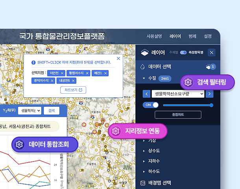Open the 범례 menu item

click(x=192, y=36)
